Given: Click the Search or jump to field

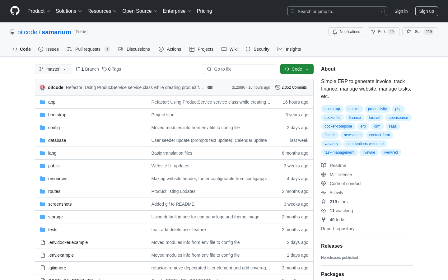Looking at the screenshot, I should click(x=337, y=11).
